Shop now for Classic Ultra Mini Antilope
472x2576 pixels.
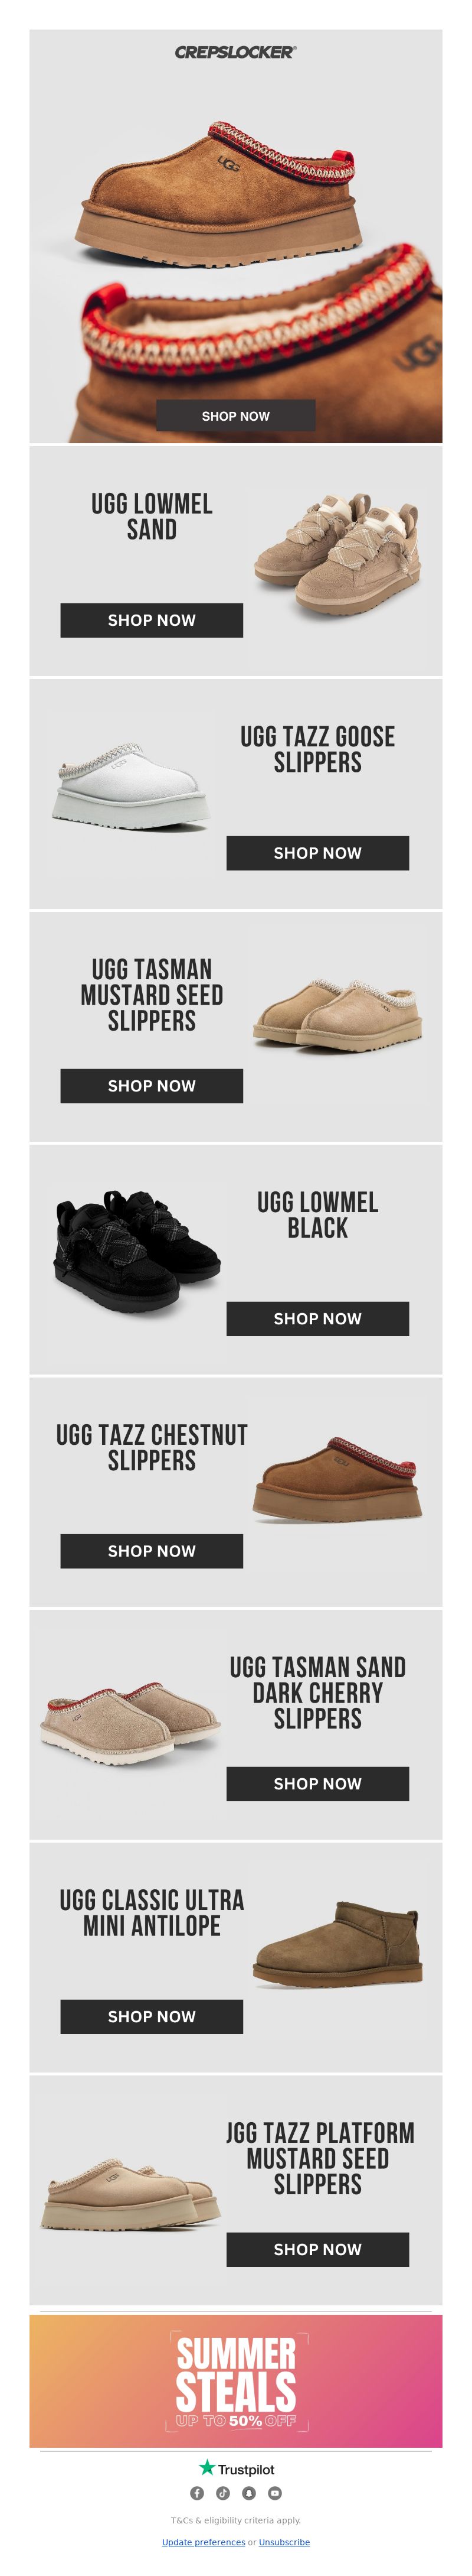pos(152,2016)
